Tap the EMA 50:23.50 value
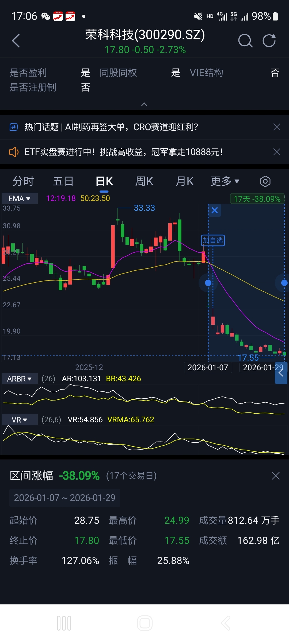Viewport: 289px width, 643px height. (95, 198)
